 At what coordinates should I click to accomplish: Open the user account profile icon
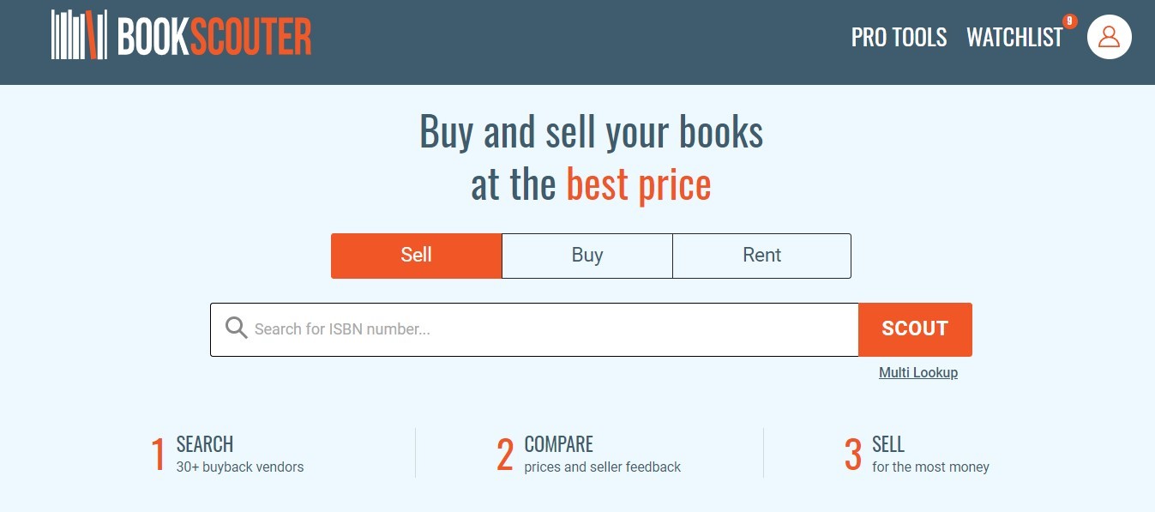point(1110,36)
